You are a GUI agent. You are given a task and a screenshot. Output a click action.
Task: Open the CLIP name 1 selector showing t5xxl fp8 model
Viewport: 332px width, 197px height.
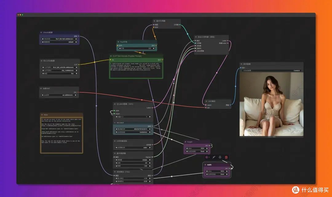coord(60,68)
